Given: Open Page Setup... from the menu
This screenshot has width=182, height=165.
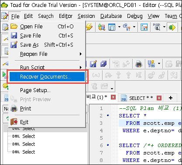Looking at the screenshot, I should click(47, 90).
